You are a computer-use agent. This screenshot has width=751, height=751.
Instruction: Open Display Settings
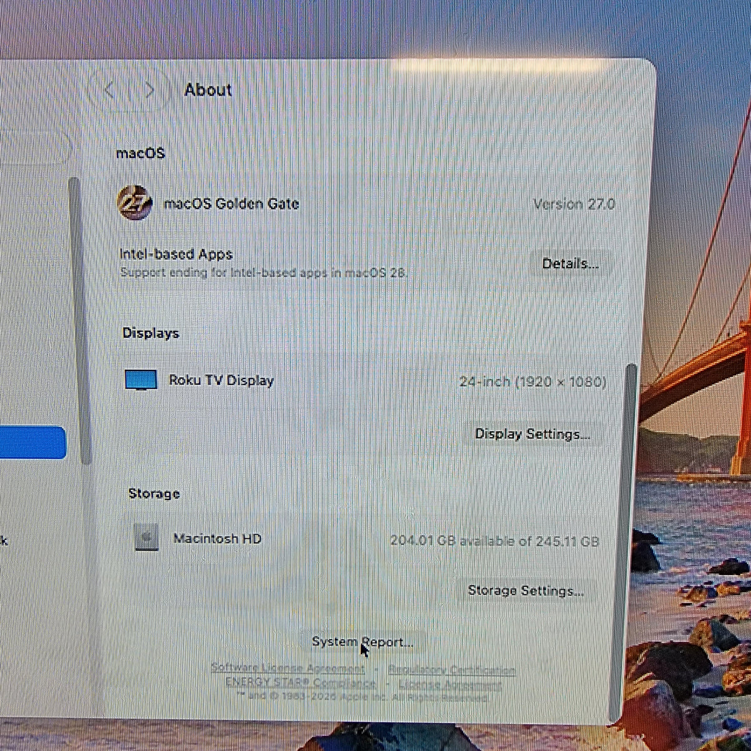point(532,434)
